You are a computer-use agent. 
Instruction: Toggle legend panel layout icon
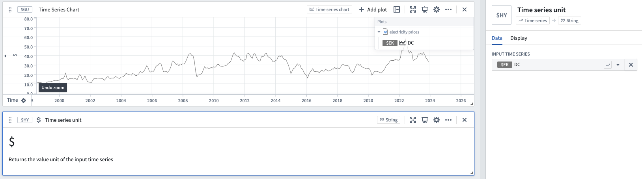tap(397, 9)
